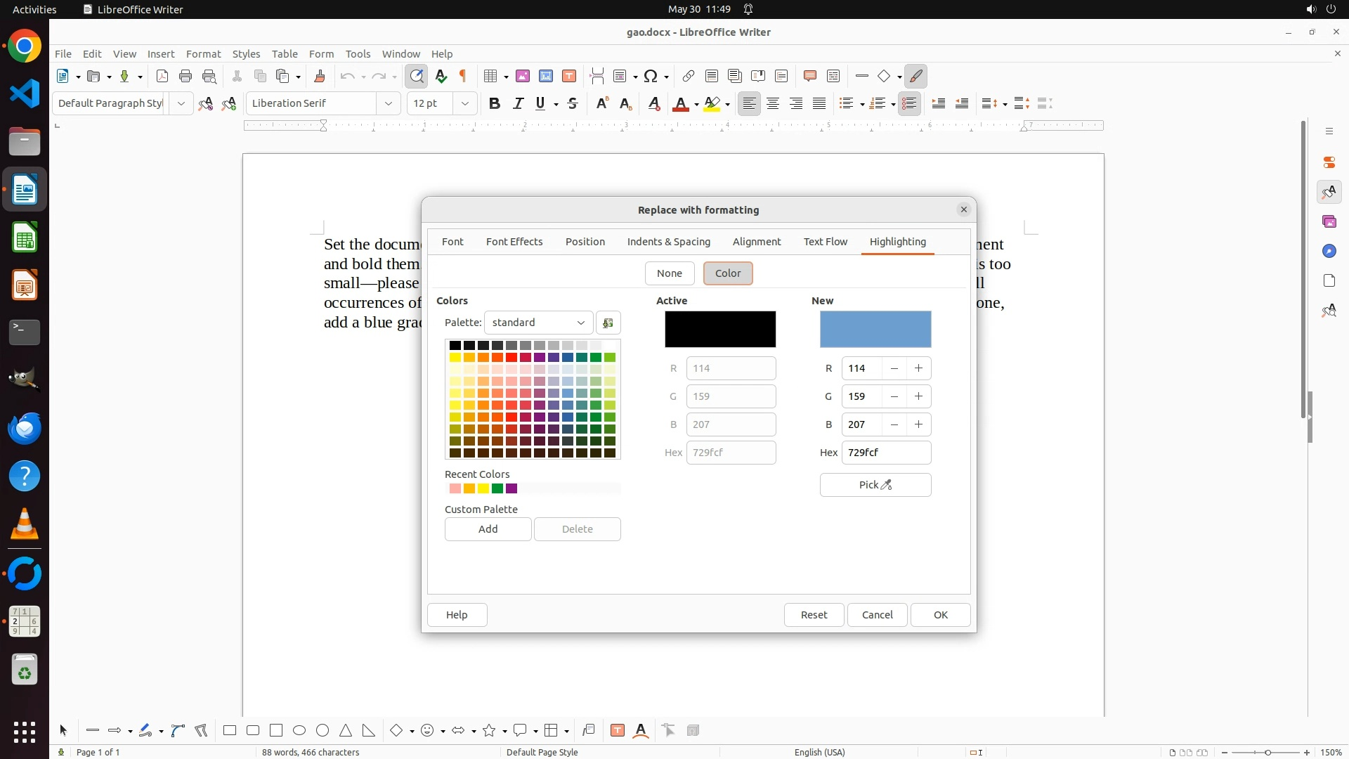The height and width of the screenshot is (759, 1349).
Task: Click the new color Hex input field
Action: [x=885, y=453]
